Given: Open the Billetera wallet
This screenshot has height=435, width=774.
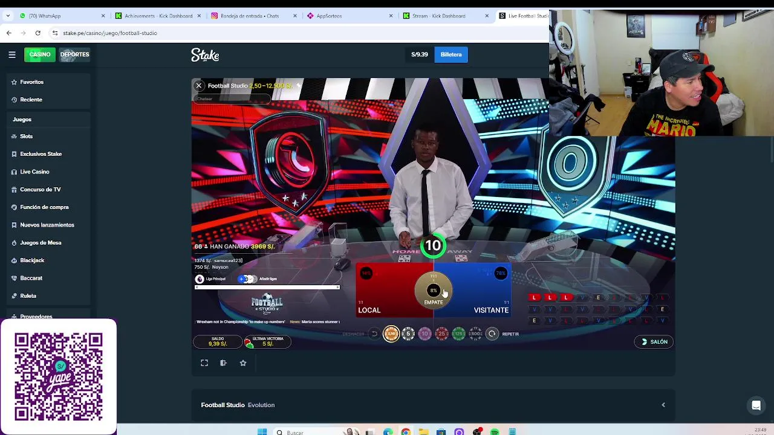Looking at the screenshot, I should 451,54.
